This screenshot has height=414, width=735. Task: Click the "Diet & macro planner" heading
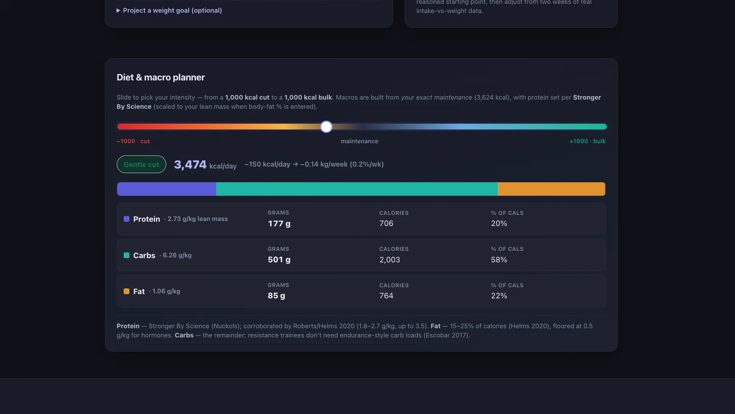[x=161, y=77]
